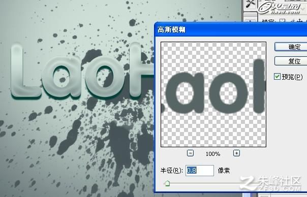Click the 确定 button in the Gaussian blur dialog

pos(291,47)
